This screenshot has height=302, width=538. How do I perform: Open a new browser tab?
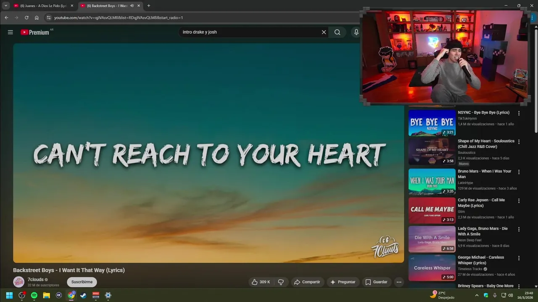point(148,6)
